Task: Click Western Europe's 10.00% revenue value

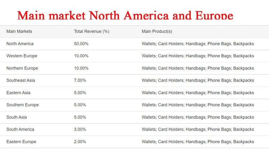Action: (x=81, y=56)
